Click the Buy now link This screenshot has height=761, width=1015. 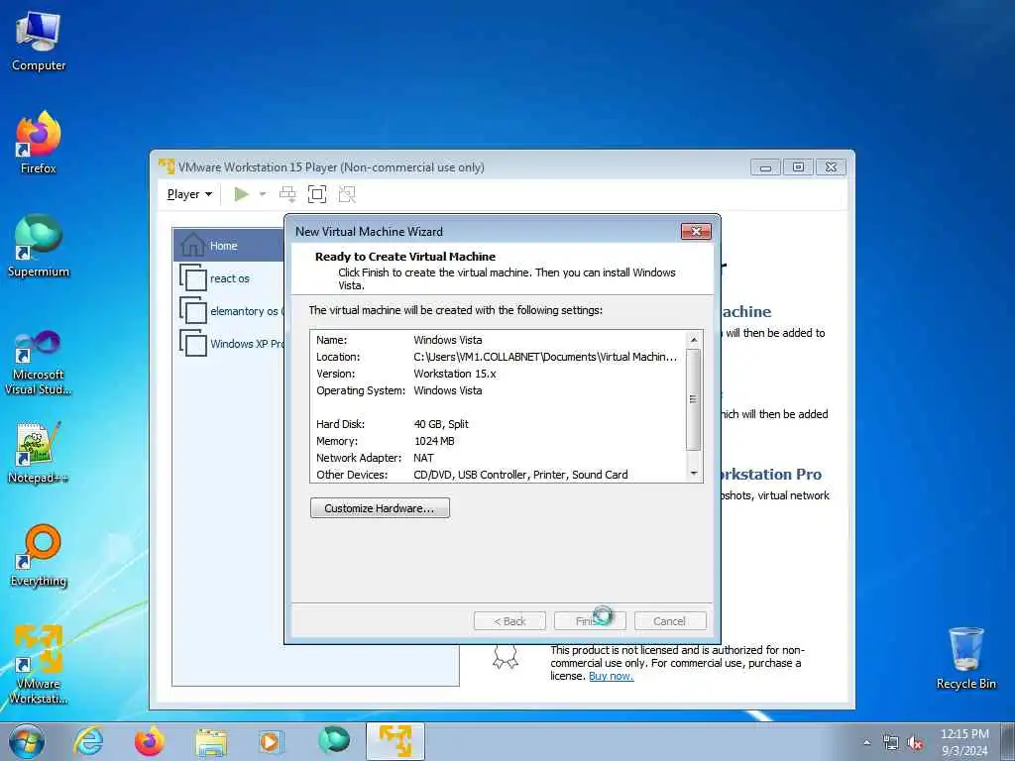(x=611, y=676)
